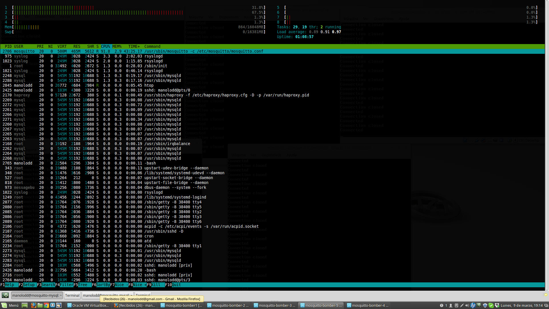
Task: Select the cron process row PID 2164
Action: click(272, 236)
